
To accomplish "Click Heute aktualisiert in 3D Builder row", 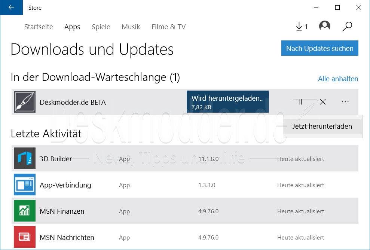I will pos(301,159).
